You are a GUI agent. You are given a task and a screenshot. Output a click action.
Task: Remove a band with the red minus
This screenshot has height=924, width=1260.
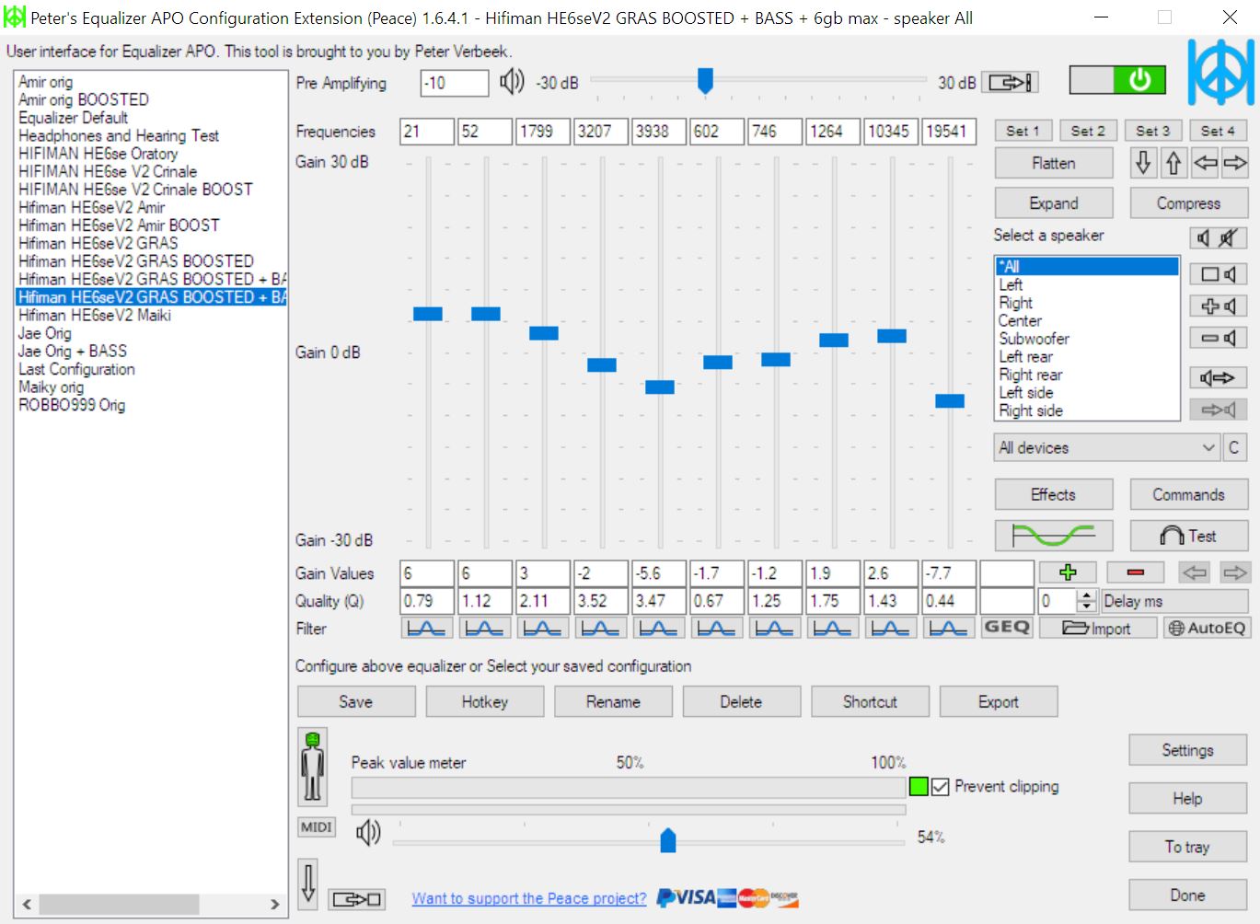1135,572
